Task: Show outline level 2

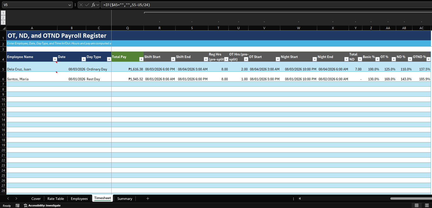Action: tap(3, 18)
